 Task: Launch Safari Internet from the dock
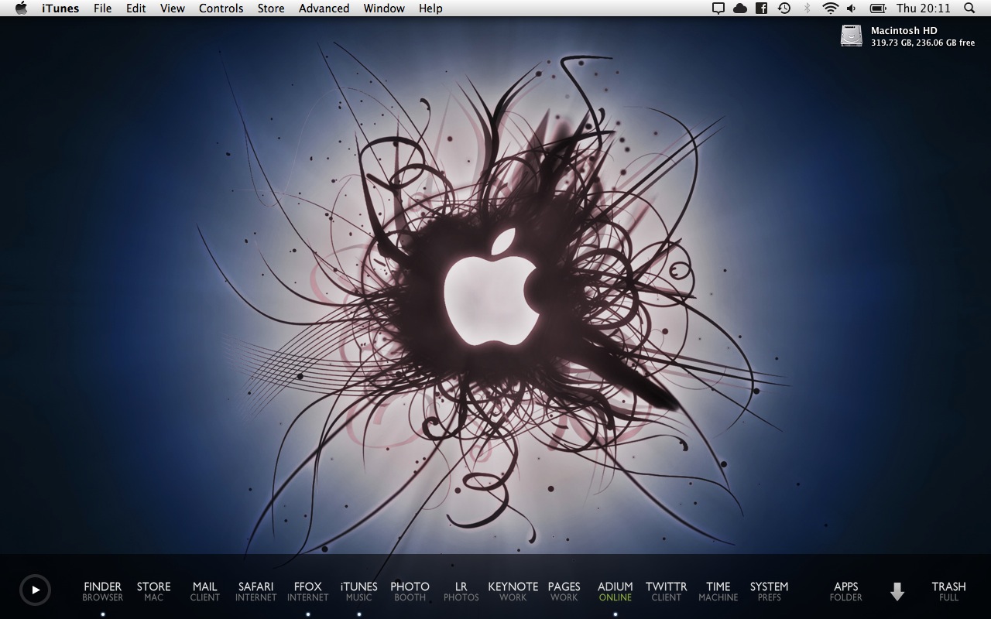(255, 592)
